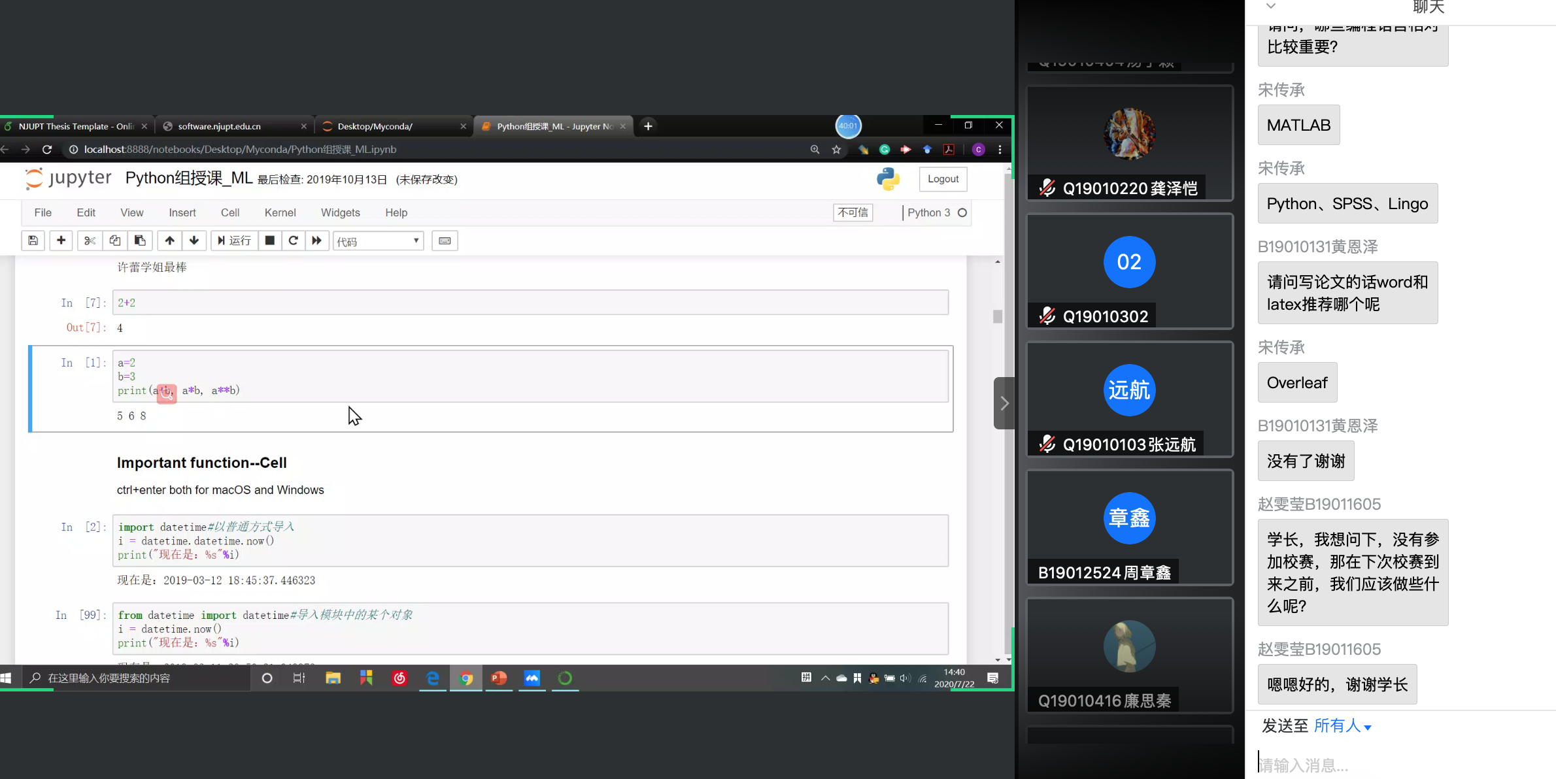Click the copy cells icon
Viewport: 1556px width, 779px height.
coord(114,240)
